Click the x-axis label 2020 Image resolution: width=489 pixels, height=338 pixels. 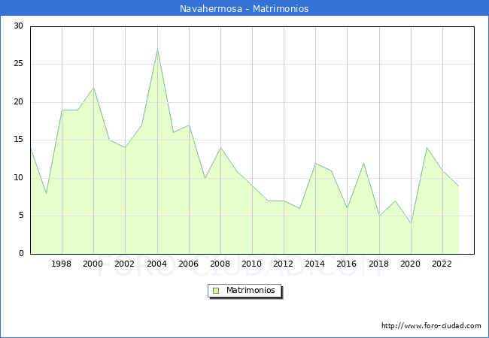pyautogui.click(x=411, y=264)
